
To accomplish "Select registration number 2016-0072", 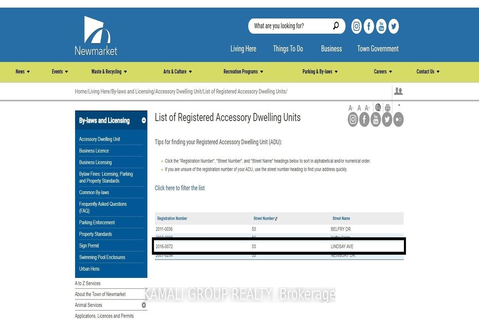I will click(x=164, y=246).
